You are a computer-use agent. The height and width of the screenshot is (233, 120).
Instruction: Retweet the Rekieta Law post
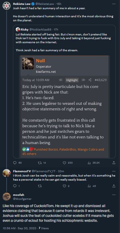pos(42,163)
